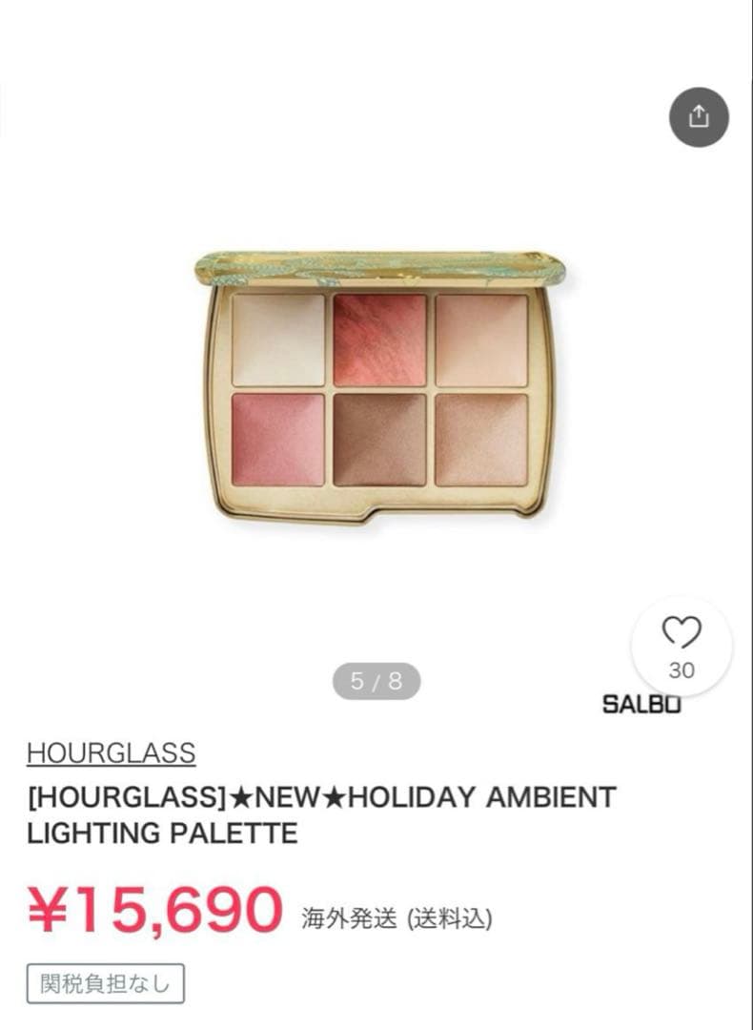
Task: Select the ivory top-left powder shade
Action: pos(278,340)
